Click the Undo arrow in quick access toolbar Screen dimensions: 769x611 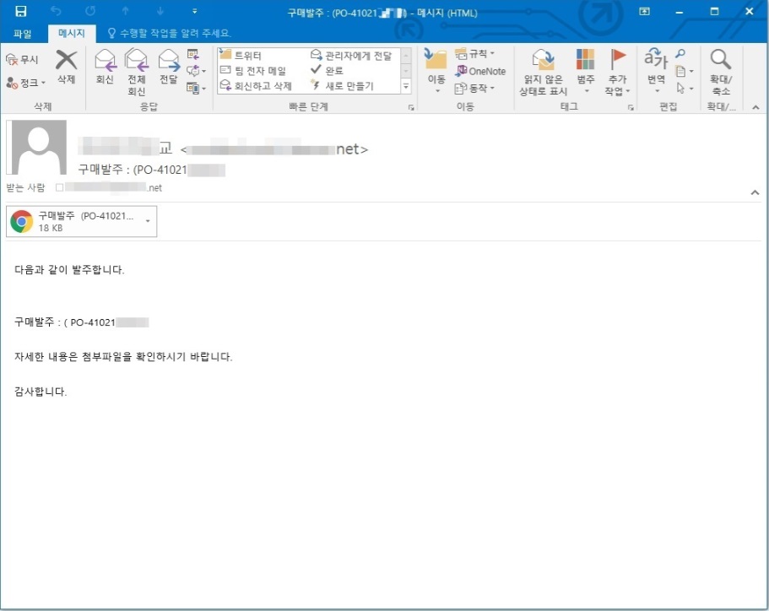click(x=56, y=11)
